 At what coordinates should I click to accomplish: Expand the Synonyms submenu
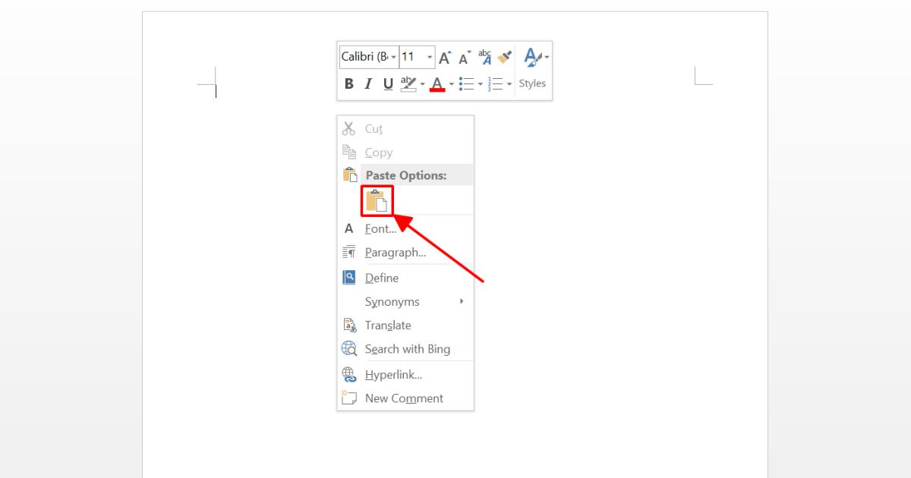click(405, 301)
